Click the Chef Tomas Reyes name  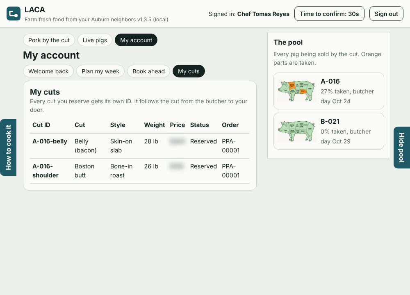click(263, 14)
